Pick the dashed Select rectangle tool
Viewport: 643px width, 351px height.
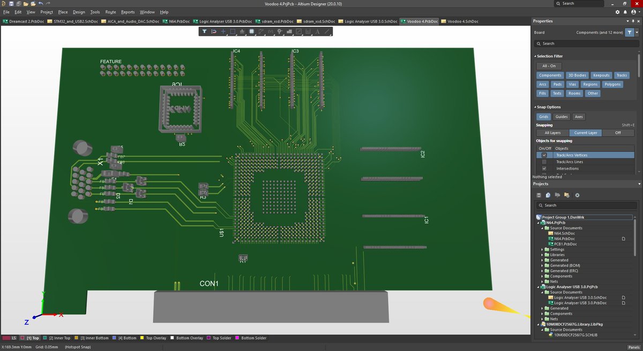[x=233, y=32]
